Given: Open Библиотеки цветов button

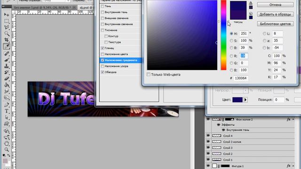Looking at the screenshot, I should point(275,24).
